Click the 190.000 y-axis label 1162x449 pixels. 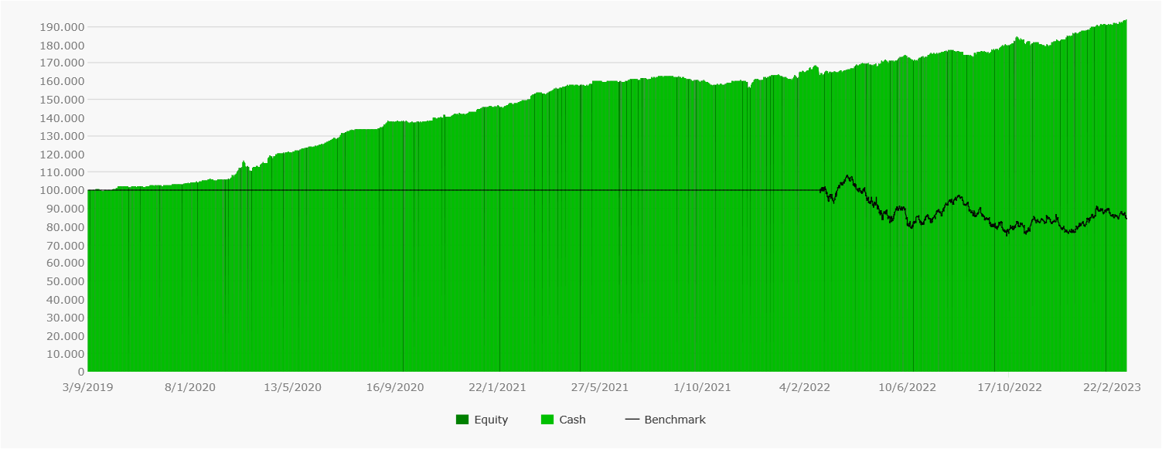click(62, 27)
